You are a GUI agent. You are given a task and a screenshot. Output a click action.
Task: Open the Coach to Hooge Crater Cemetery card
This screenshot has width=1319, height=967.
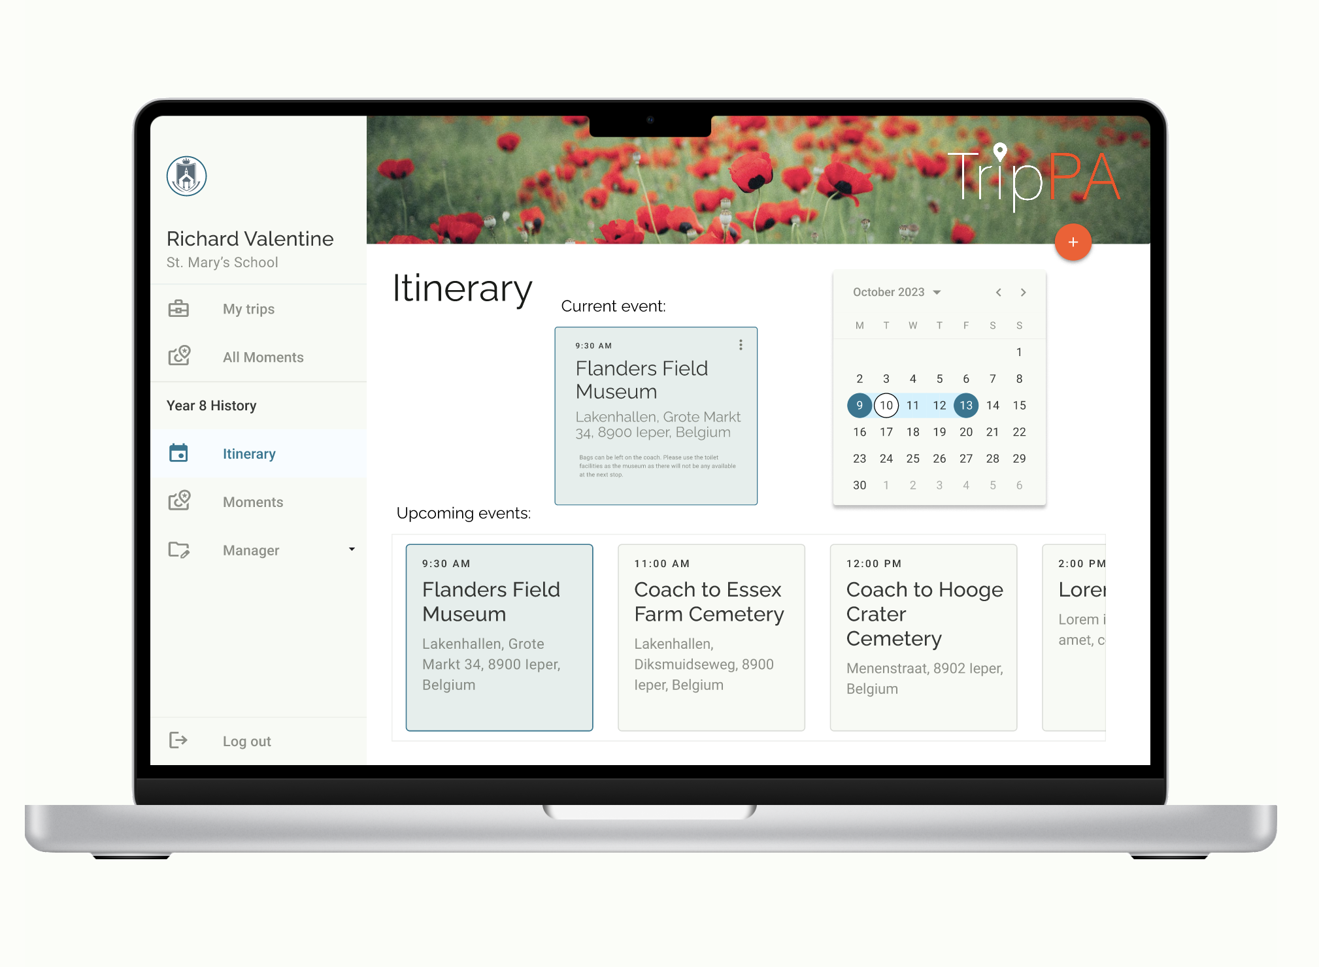[x=923, y=637]
